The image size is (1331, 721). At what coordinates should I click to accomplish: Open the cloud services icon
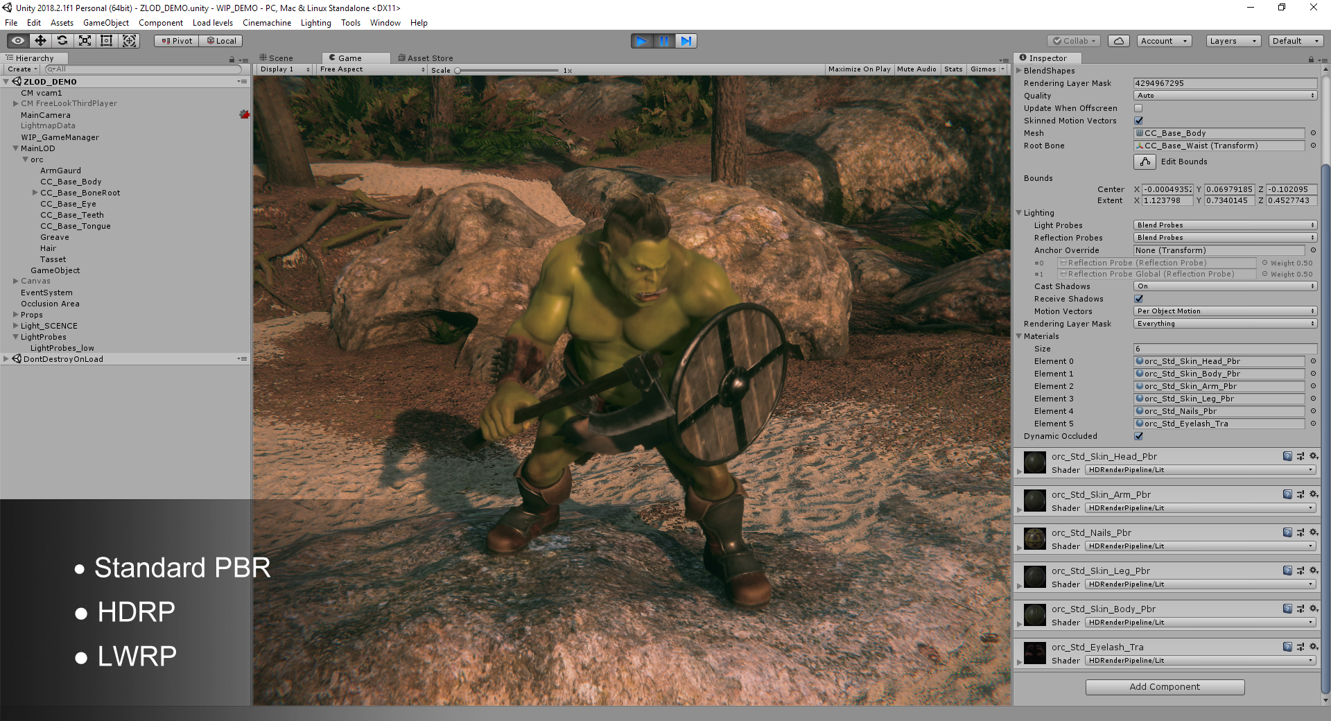(x=1118, y=41)
